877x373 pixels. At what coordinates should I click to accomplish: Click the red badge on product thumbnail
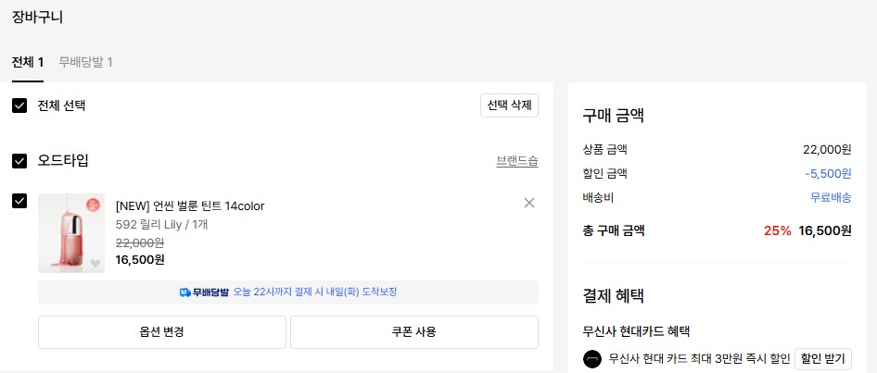point(93,205)
